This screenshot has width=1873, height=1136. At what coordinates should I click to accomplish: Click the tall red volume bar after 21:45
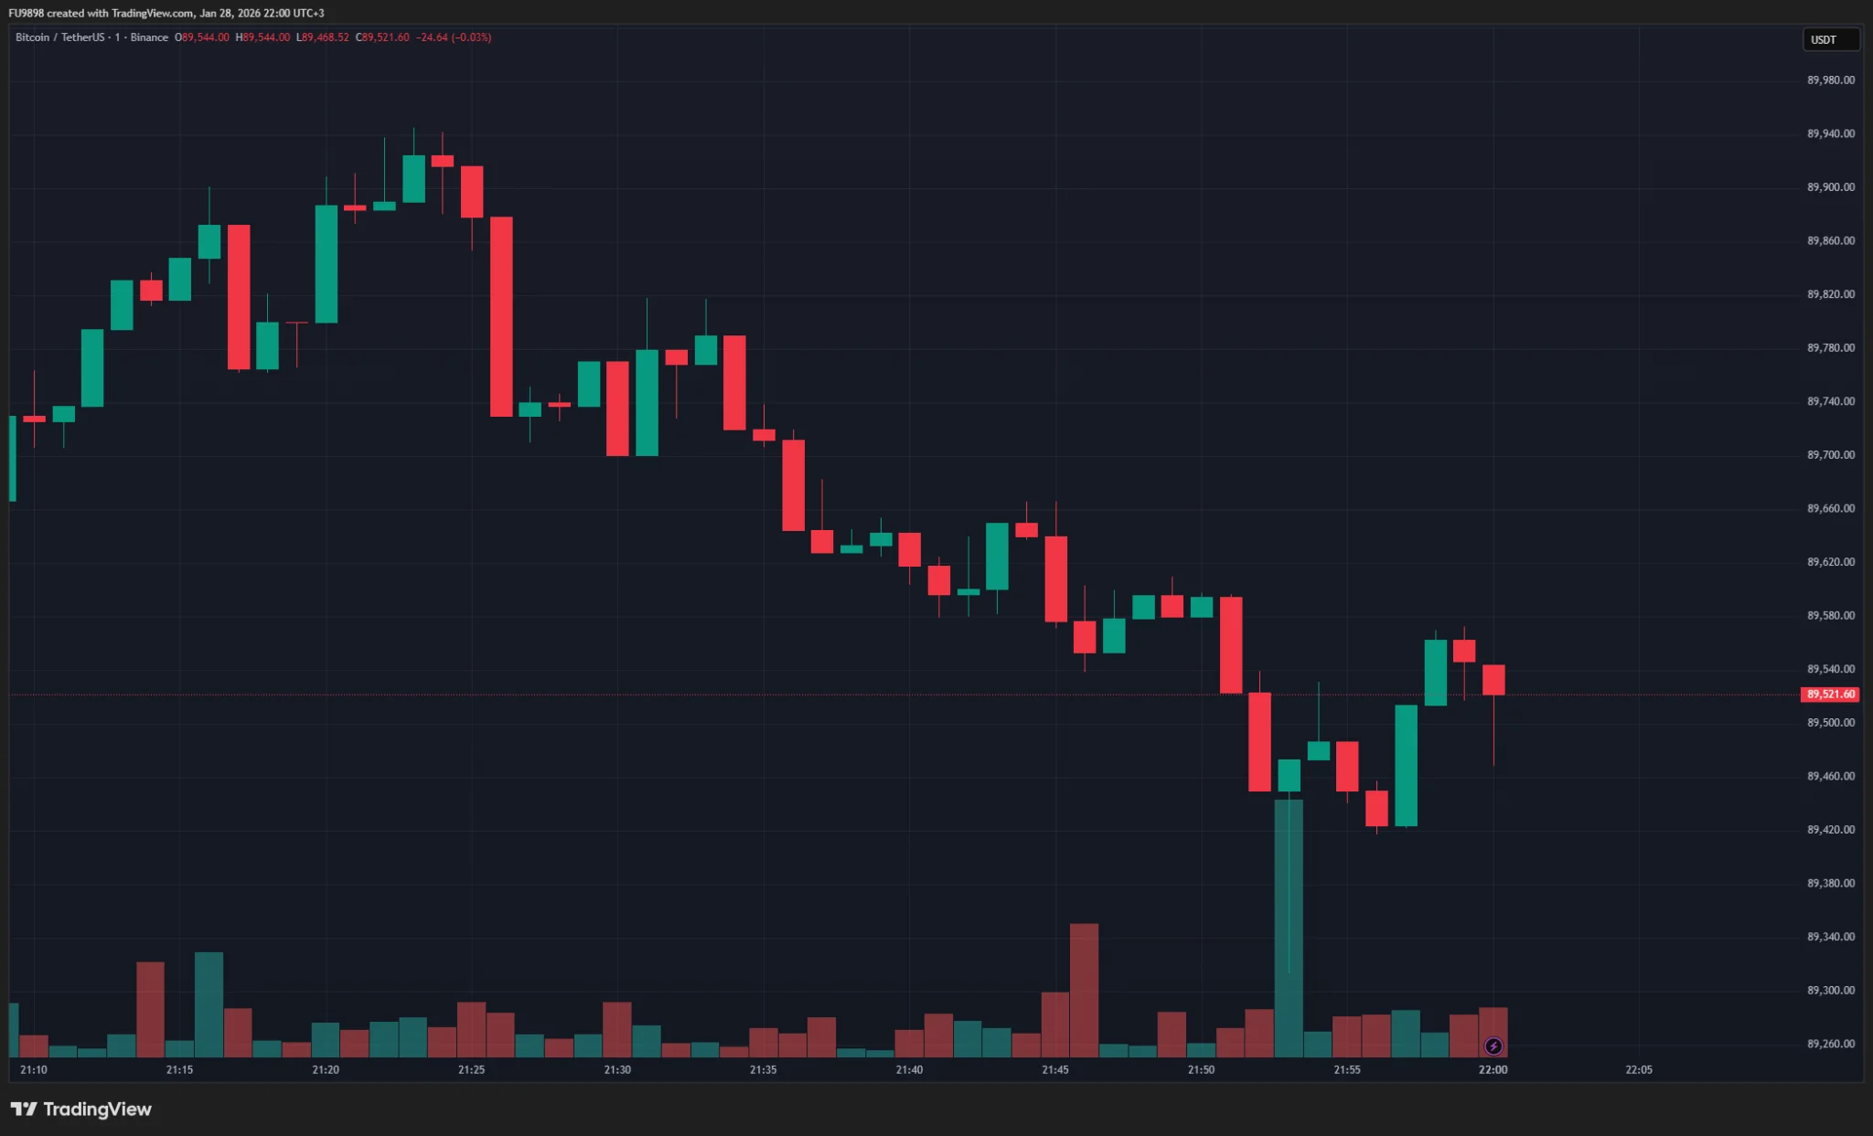tap(1084, 990)
